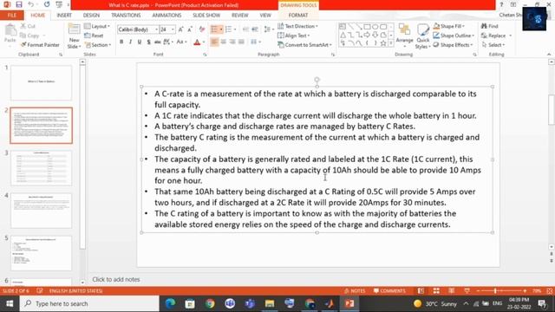Toggle Notes pane in status bar
Image resolution: width=555 pixels, height=312 pixels.
tap(355, 291)
